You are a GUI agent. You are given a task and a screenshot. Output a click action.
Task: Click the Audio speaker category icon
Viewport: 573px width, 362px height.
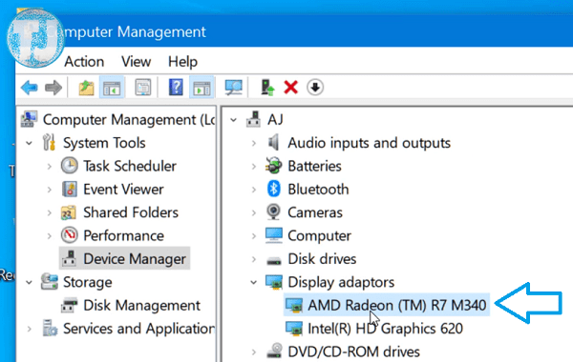tap(274, 143)
